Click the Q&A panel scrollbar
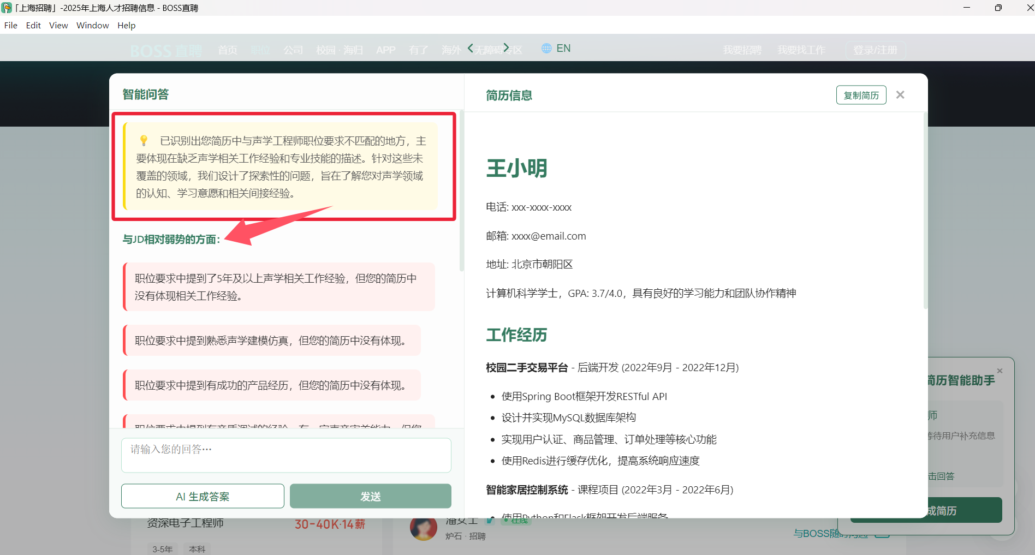 click(x=462, y=191)
